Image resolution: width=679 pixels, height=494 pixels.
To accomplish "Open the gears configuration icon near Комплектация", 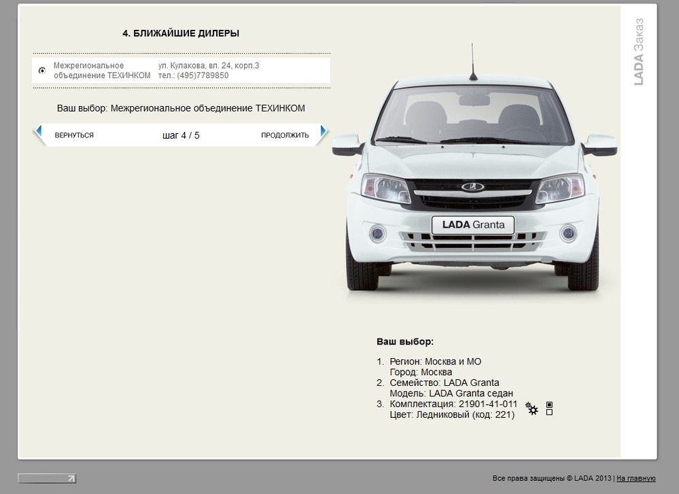I will point(532,408).
